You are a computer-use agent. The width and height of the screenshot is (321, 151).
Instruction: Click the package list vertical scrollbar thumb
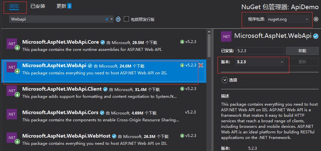pos(209,46)
